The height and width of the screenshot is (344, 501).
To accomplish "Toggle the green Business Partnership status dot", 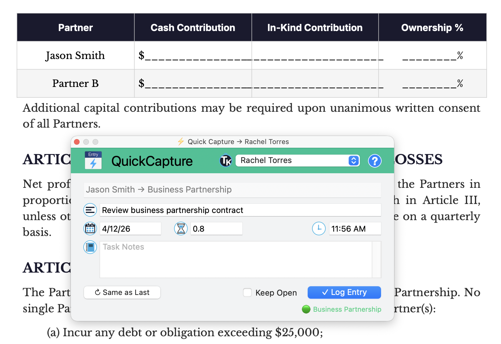I will pyautogui.click(x=306, y=309).
